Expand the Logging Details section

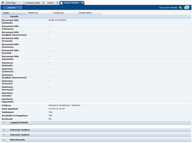[4, 122]
